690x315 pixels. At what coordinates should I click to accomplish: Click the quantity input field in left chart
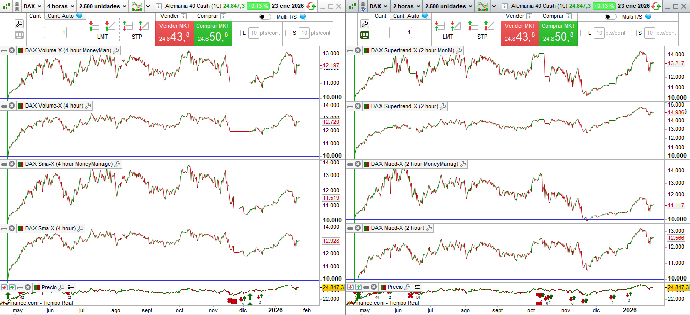[55, 33]
